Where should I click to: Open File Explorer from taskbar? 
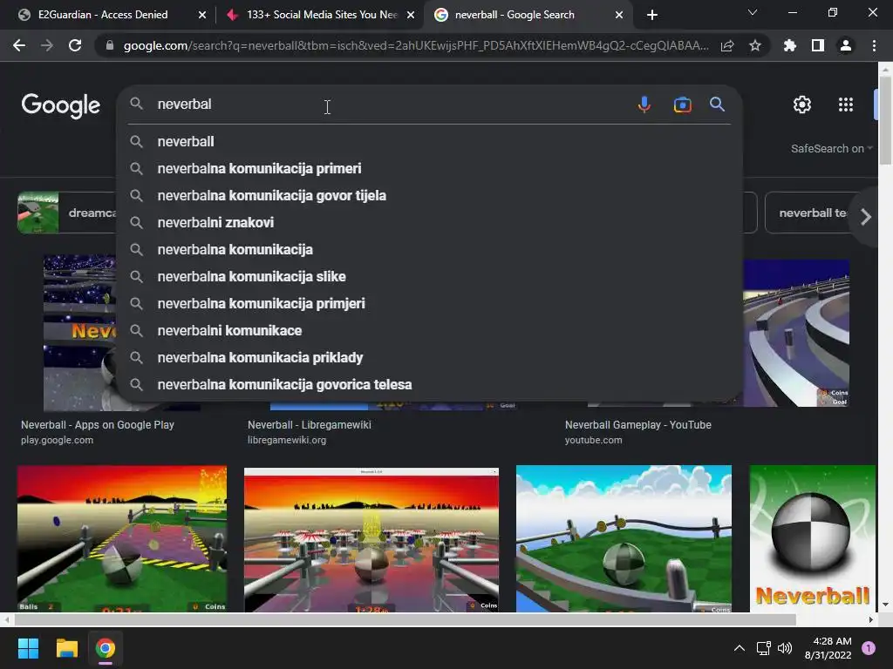click(66, 648)
